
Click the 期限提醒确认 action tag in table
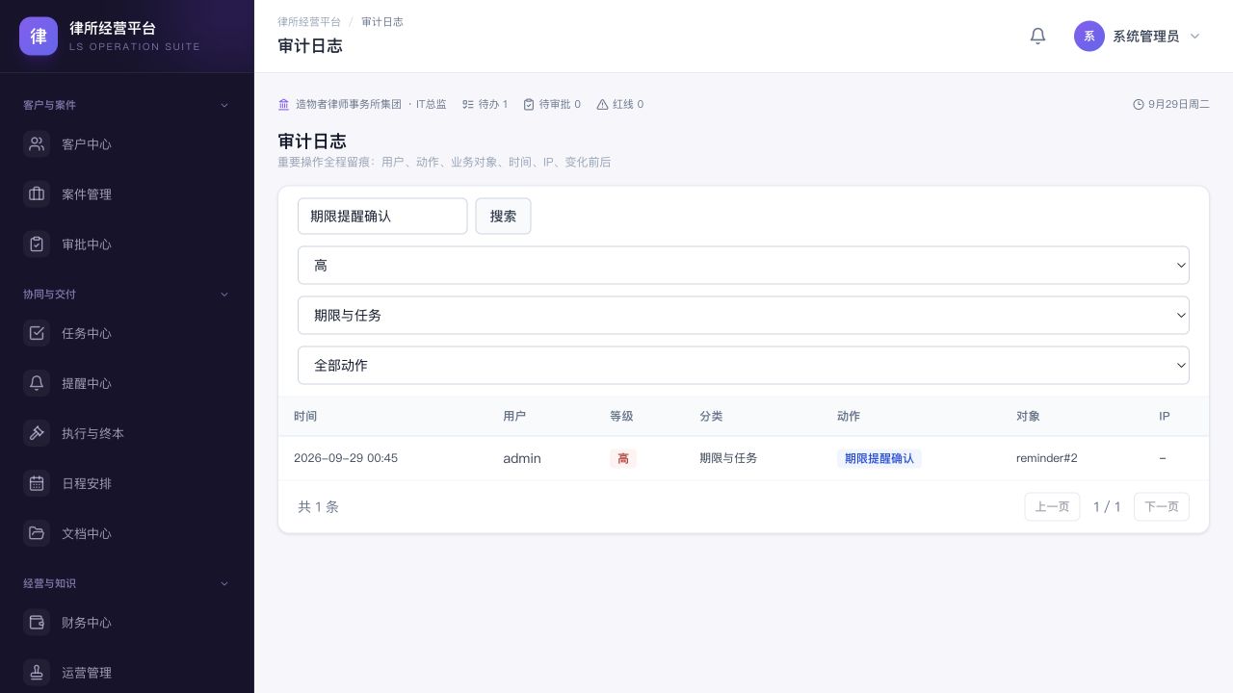coord(879,458)
